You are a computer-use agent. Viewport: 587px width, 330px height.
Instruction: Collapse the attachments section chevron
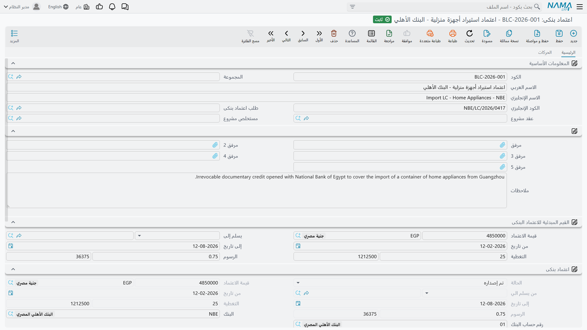pyautogui.click(x=13, y=131)
